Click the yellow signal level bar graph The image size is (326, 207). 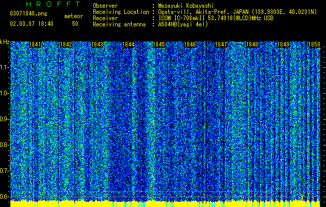tap(165, 204)
